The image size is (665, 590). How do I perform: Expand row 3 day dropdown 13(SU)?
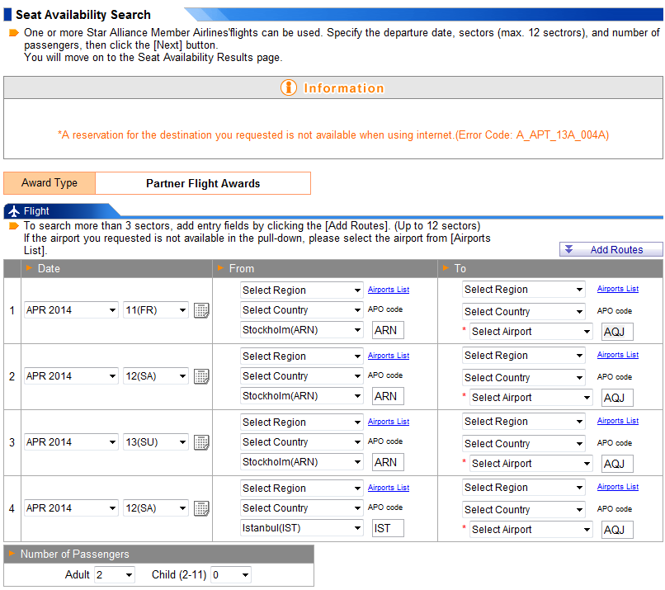coord(155,442)
